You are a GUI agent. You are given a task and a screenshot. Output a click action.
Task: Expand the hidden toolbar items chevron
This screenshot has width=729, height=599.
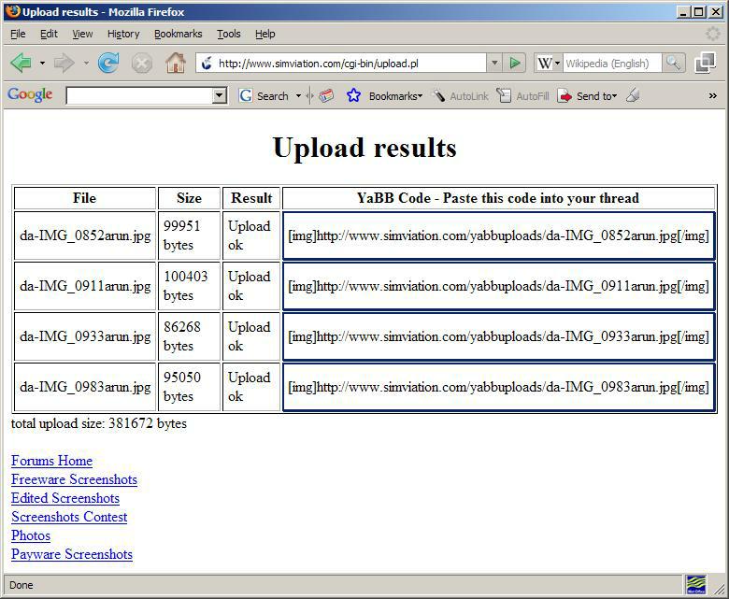point(712,95)
